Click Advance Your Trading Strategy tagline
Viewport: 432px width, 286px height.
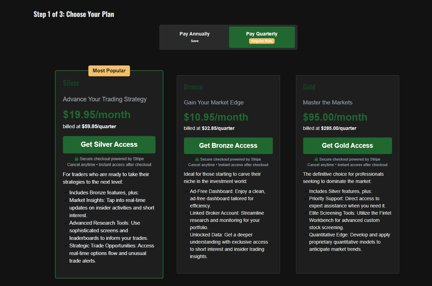click(105, 99)
